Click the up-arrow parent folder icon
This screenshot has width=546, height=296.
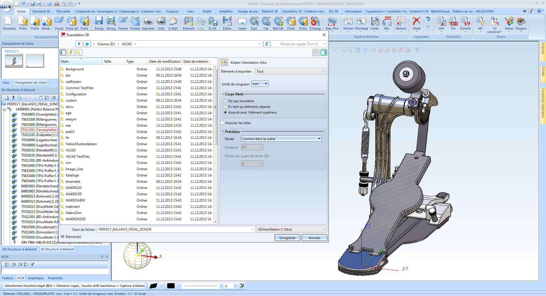79,44
